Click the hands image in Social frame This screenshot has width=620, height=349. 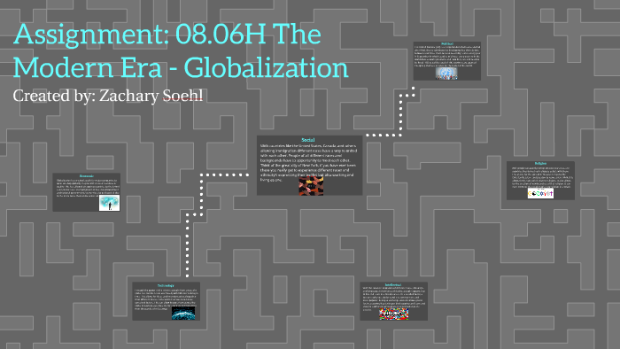point(311,186)
